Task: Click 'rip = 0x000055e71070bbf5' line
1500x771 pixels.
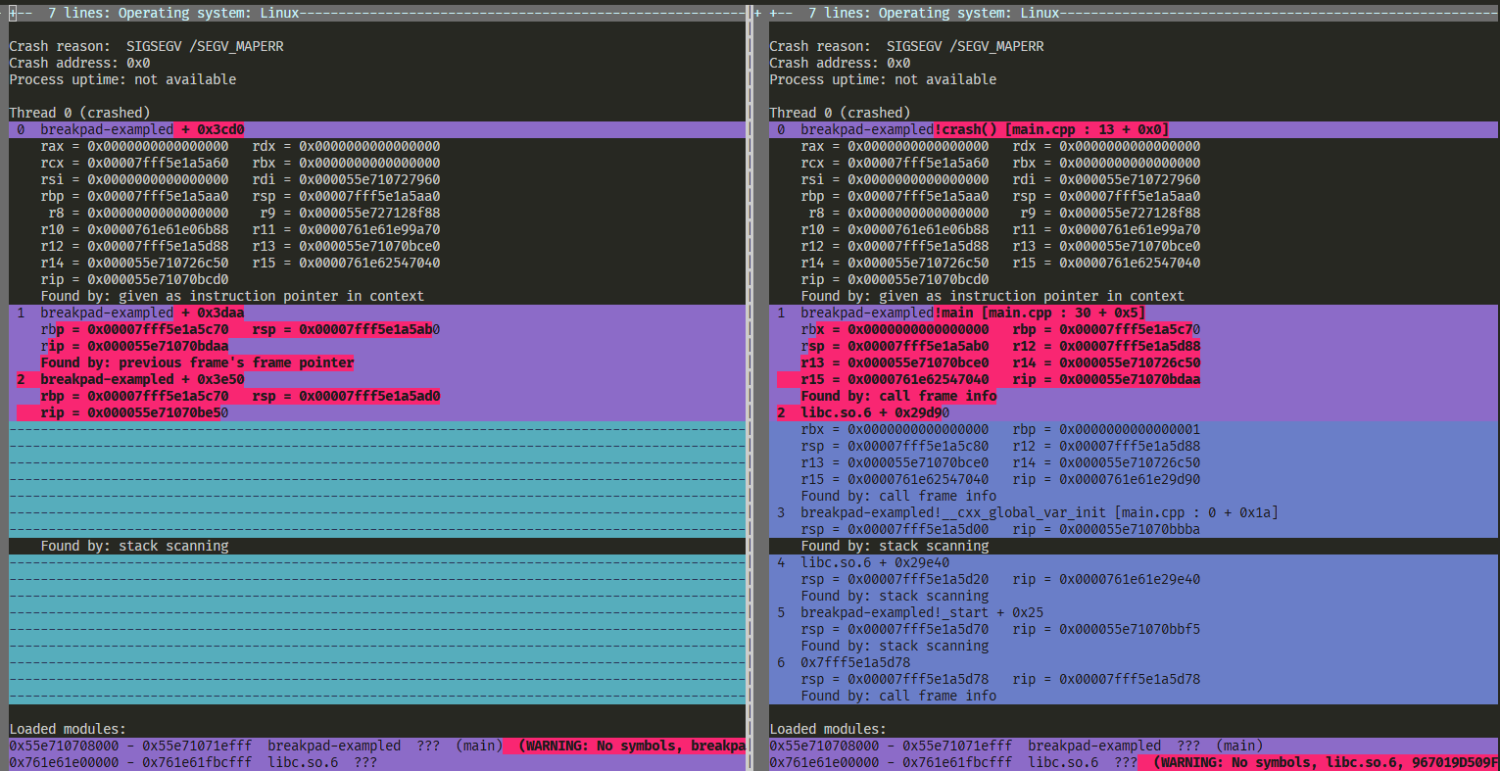Action: 1106,629
